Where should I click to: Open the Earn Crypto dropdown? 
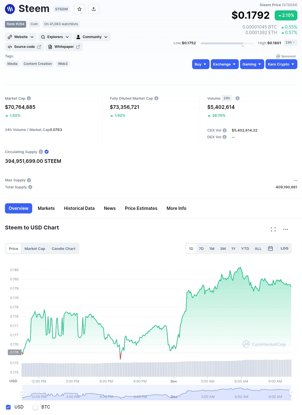[x=281, y=64]
